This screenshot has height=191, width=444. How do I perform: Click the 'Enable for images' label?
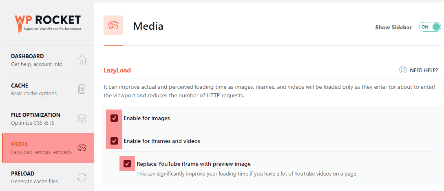click(x=147, y=118)
